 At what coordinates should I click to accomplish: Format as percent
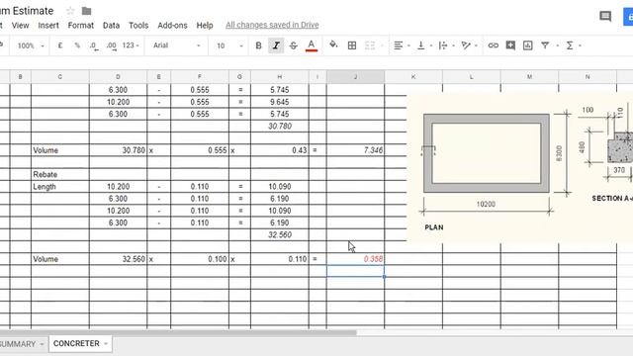click(77, 45)
